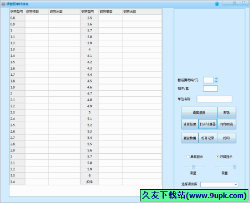This screenshot has height=203, width=250.
Task: Select the 钢管根数 cell in row 1
Action: click(37, 30)
